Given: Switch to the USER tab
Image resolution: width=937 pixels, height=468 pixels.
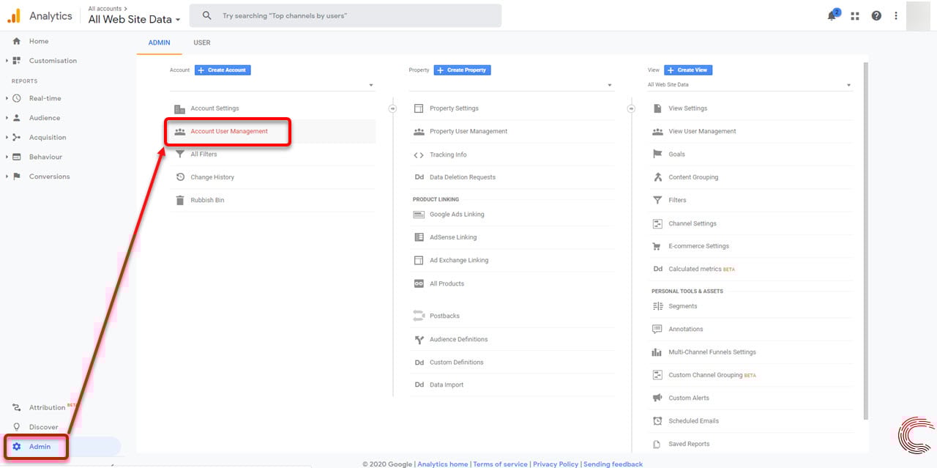Looking at the screenshot, I should (x=202, y=42).
